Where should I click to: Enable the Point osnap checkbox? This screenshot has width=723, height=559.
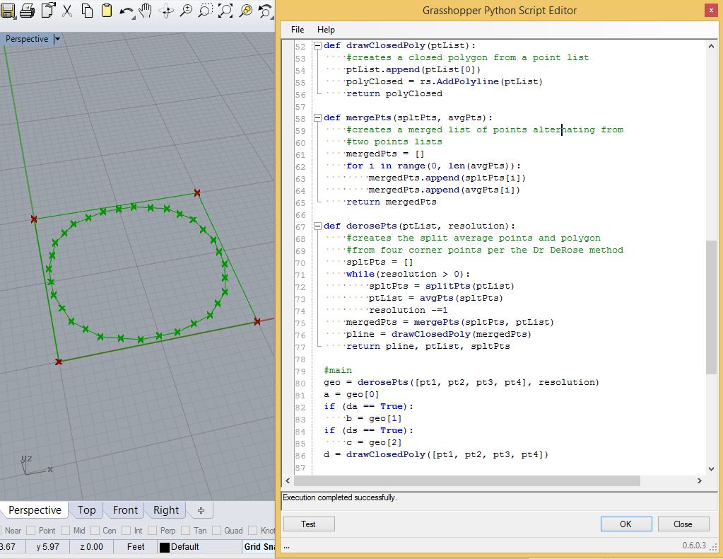pyautogui.click(x=30, y=531)
